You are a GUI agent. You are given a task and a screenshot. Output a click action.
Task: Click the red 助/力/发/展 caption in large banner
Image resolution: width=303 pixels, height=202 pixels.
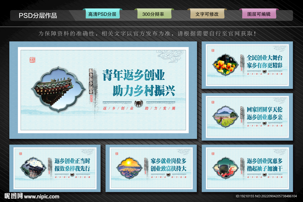pos(160,108)
